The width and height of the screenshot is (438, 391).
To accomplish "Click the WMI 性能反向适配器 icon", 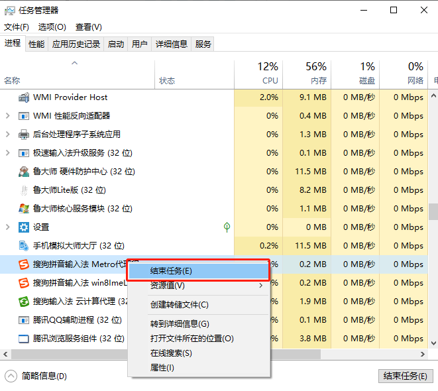I will pyautogui.click(x=24, y=116).
